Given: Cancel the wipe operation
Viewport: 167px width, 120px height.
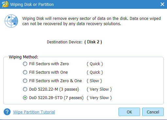Looking at the screenshot, I should (x=153, y=112).
